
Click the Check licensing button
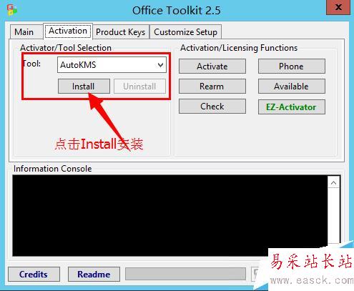[x=212, y=107]
